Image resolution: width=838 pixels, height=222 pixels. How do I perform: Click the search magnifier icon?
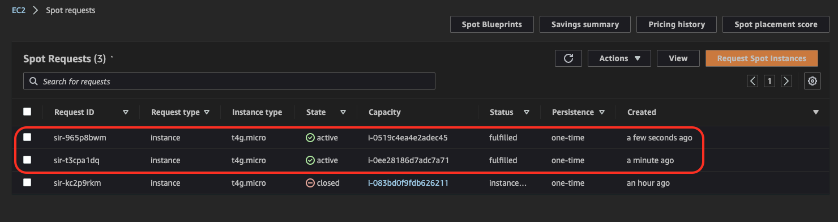[x=33, y=81]
